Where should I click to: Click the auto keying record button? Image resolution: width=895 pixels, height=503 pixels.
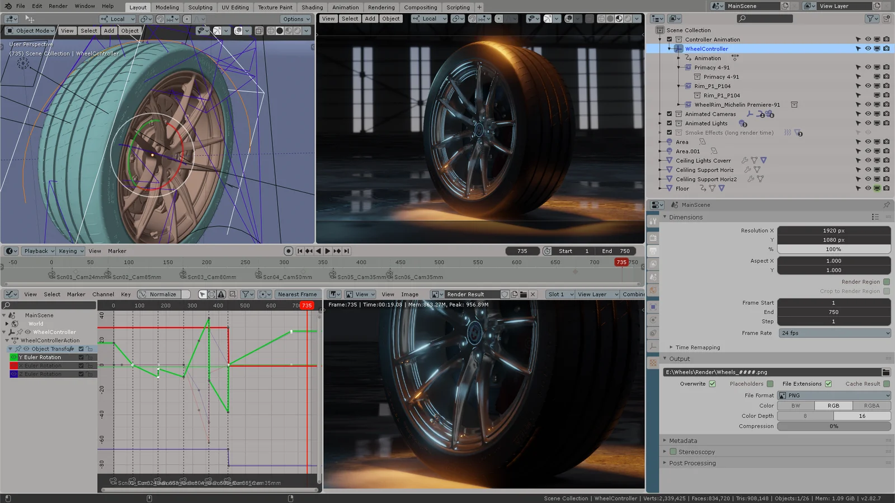pos(288,251)
